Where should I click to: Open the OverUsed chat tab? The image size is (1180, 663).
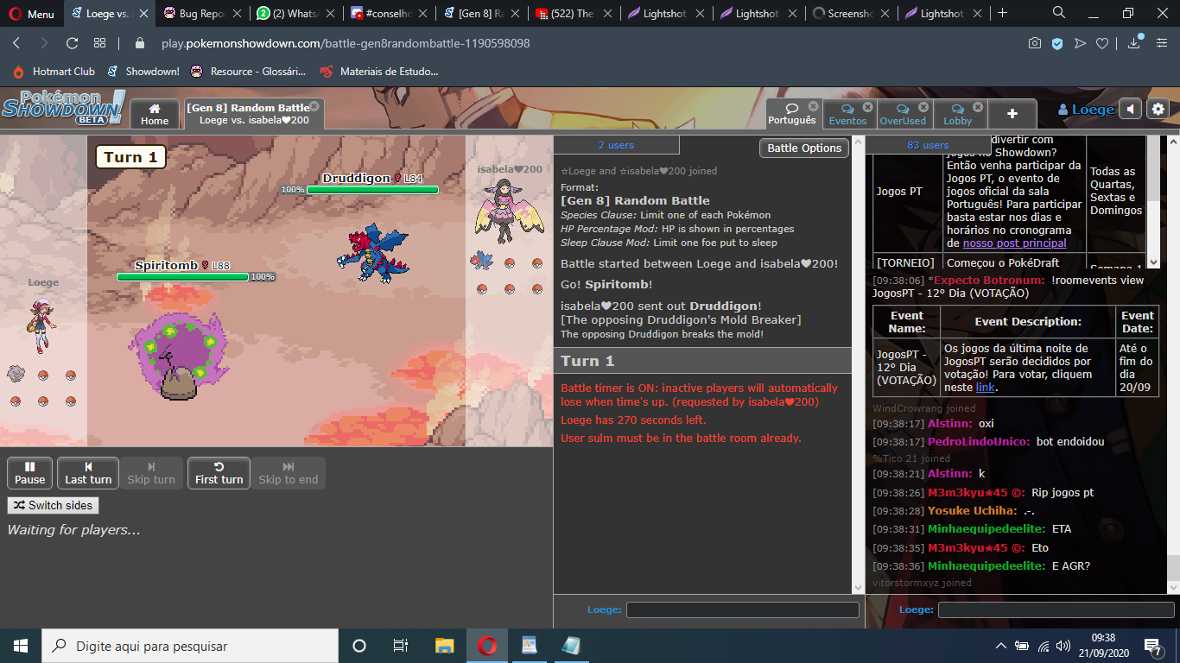tap(903, 114)
